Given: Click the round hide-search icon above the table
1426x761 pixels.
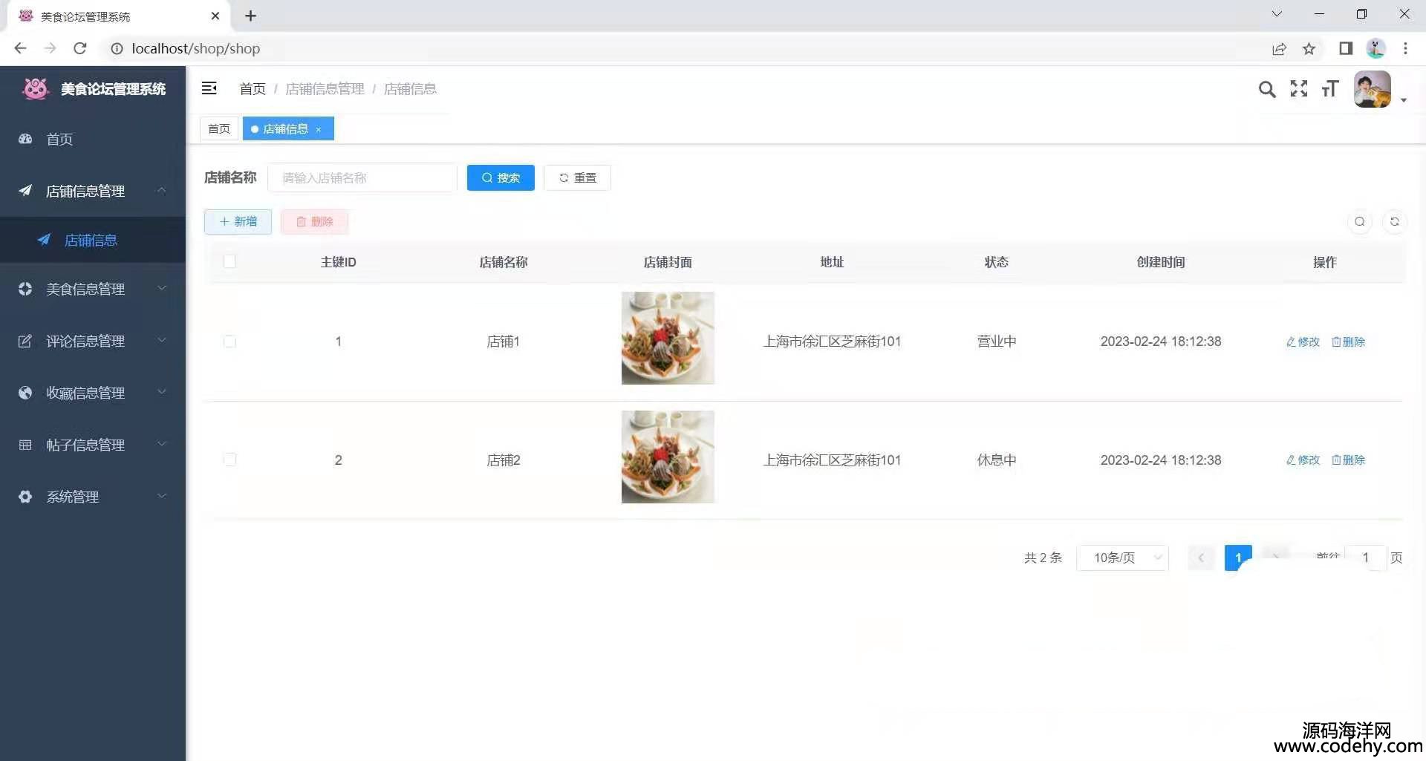Looking at the screenshot, I should tap(1359, 221).
